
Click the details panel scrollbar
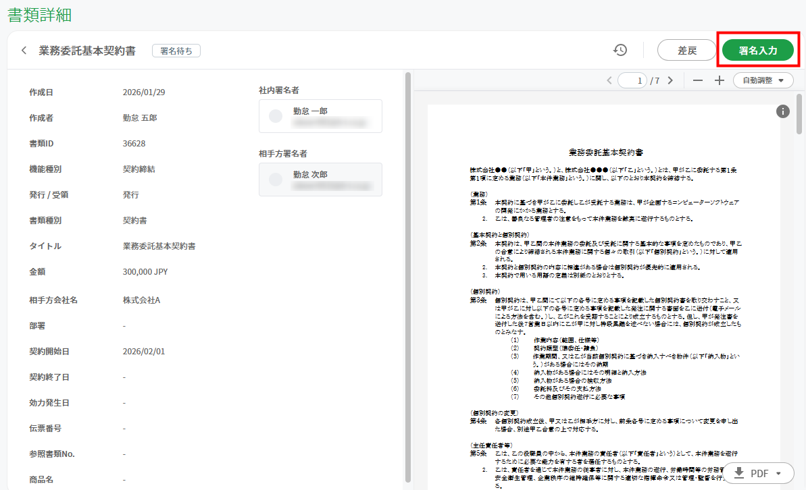click(x=407, y=277)
